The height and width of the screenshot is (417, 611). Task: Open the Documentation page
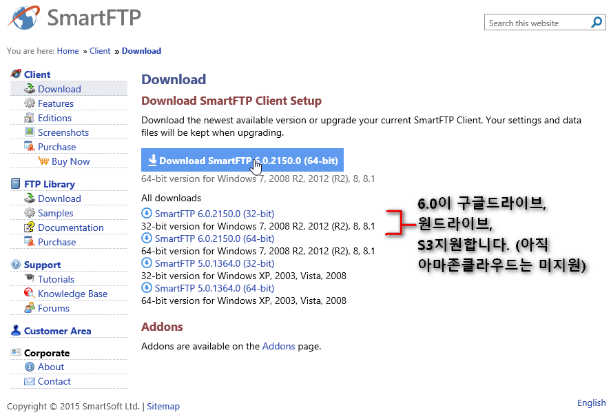pyautogui.click(x=71, y=227)
